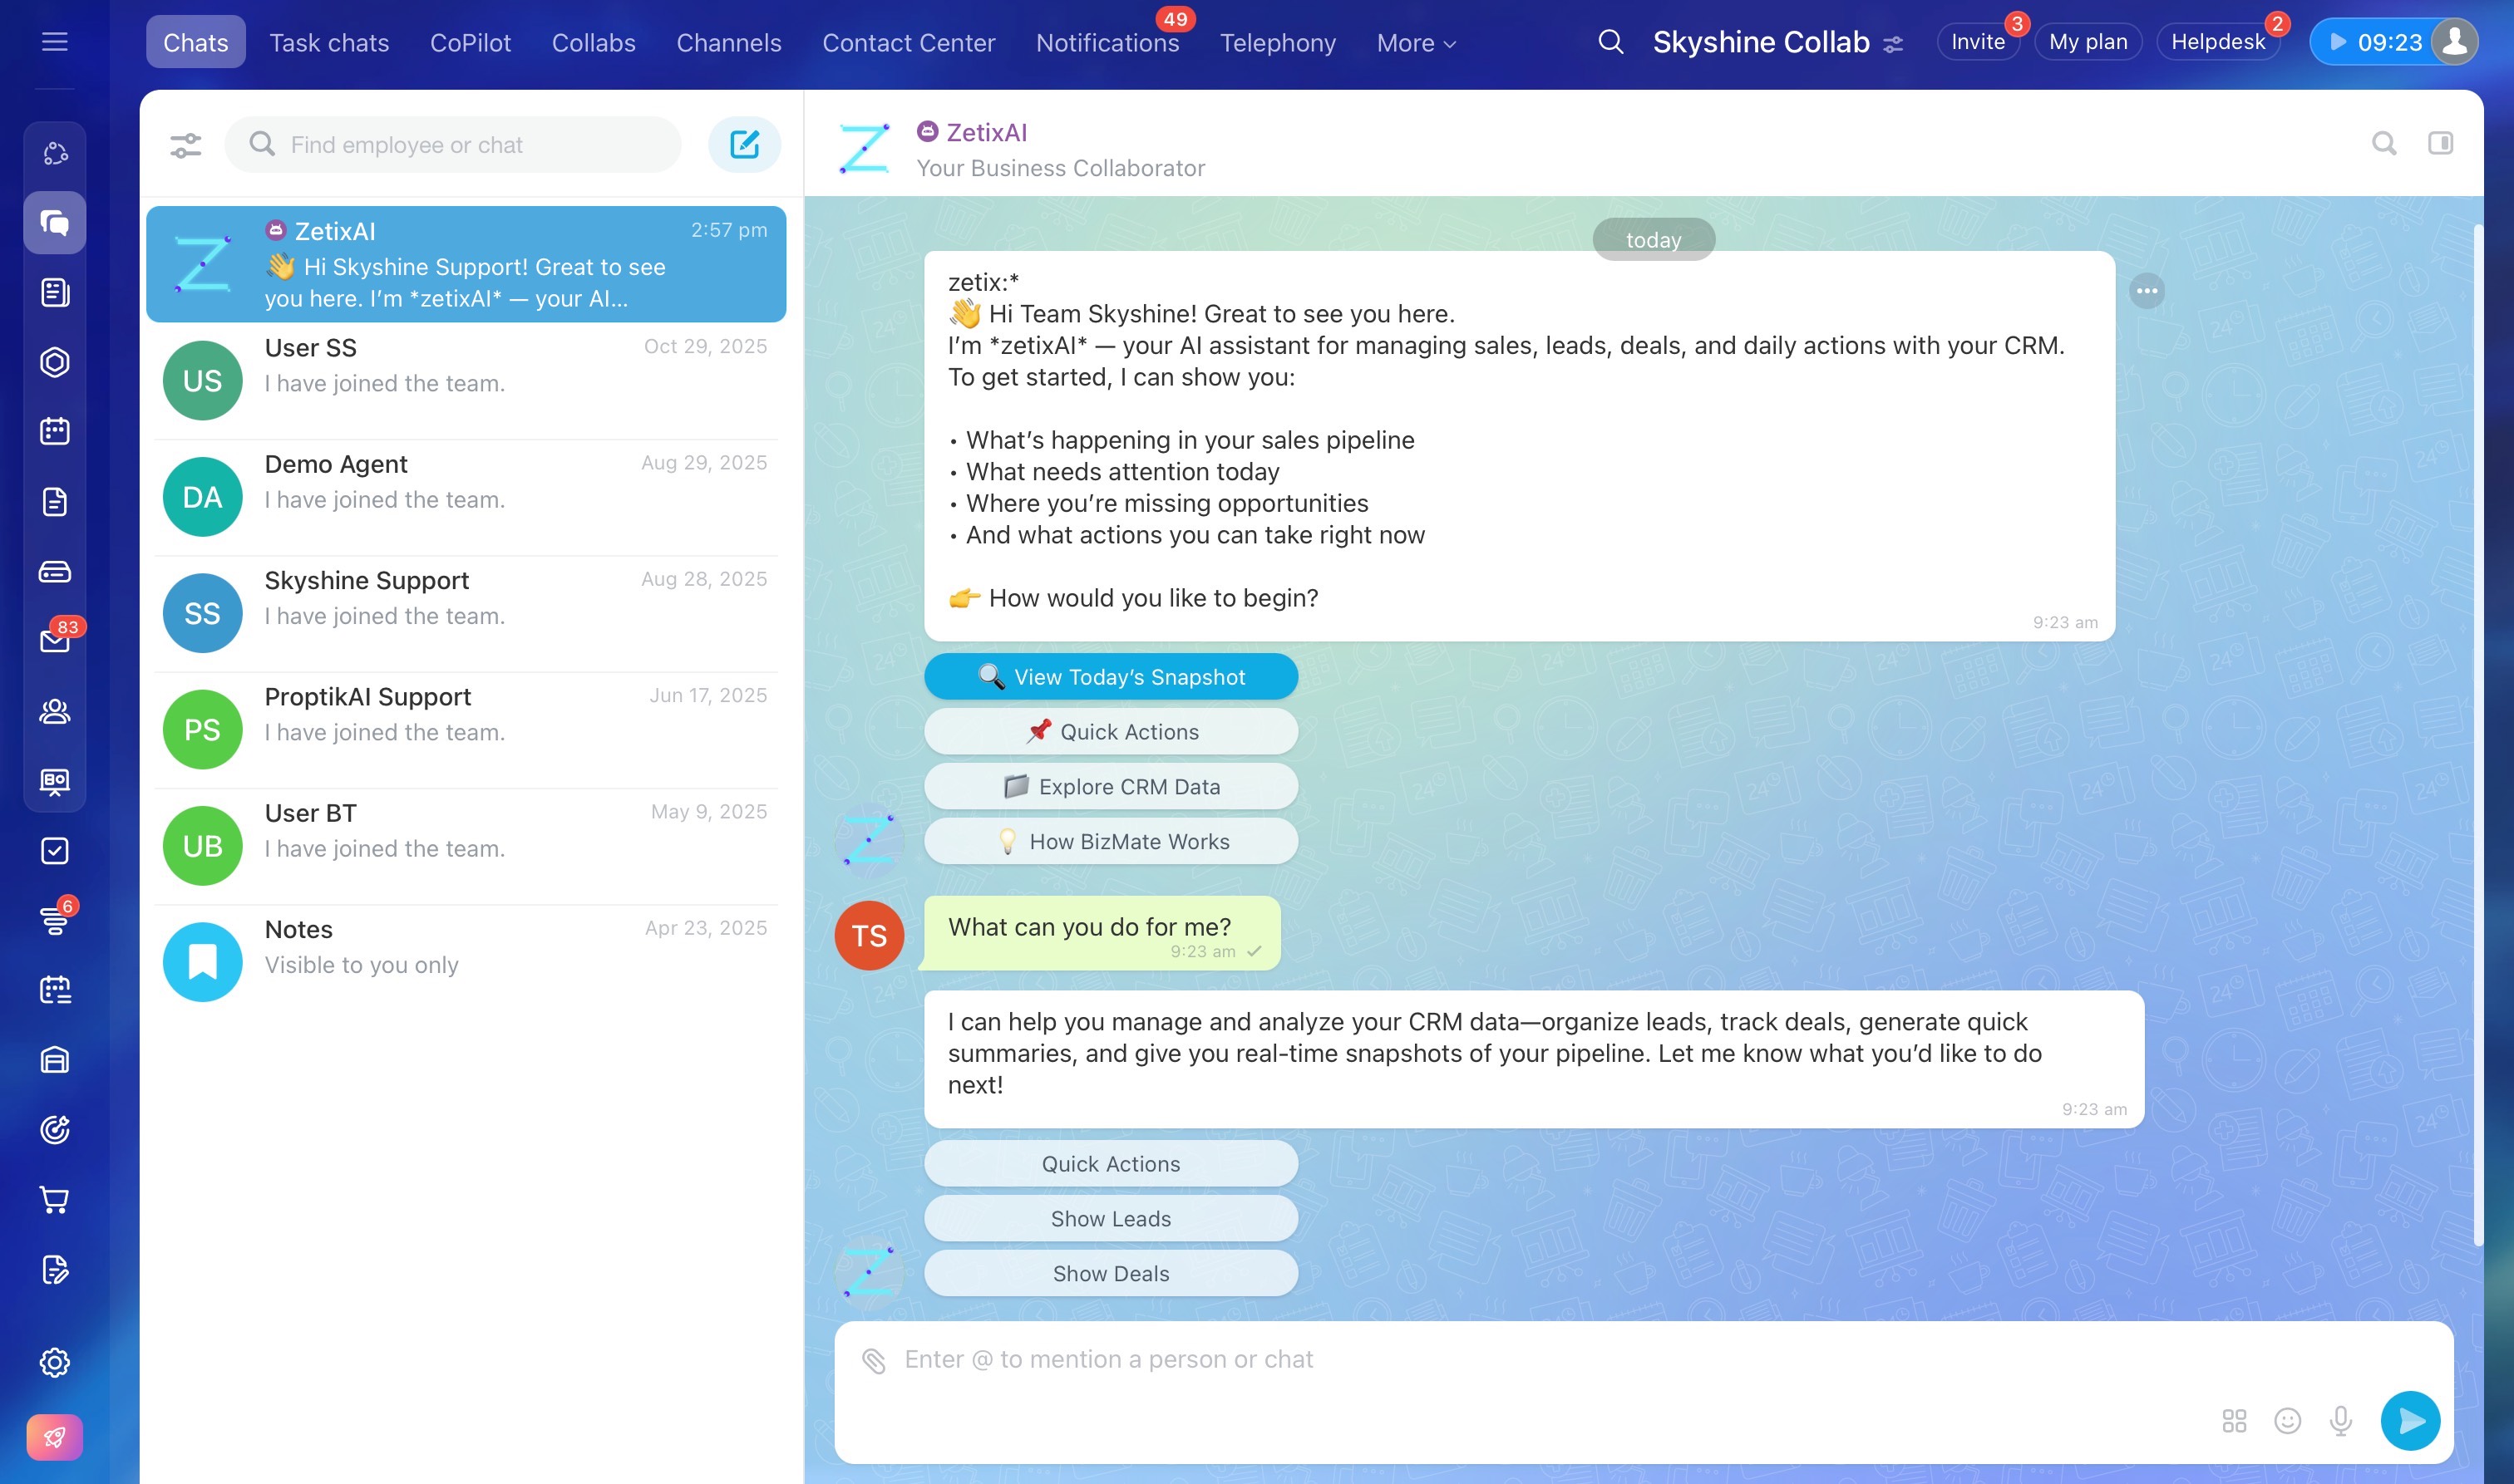2514x1484 pixels.
Task: Open the message options three-dot menu
Action: click(2147, 291)
